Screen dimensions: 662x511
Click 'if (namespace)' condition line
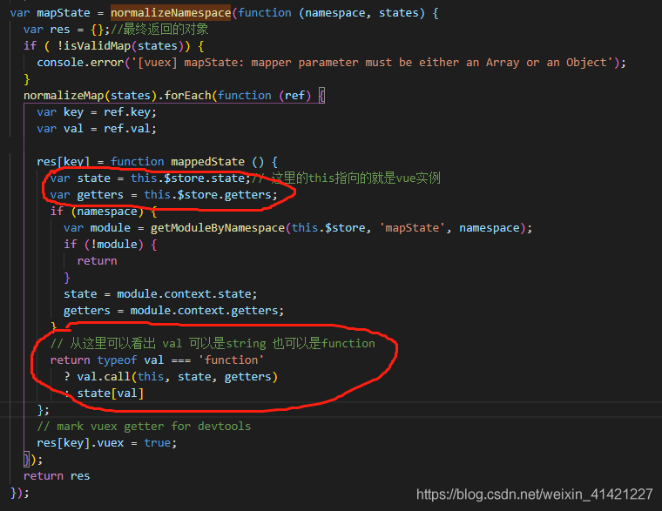(104, 211)
